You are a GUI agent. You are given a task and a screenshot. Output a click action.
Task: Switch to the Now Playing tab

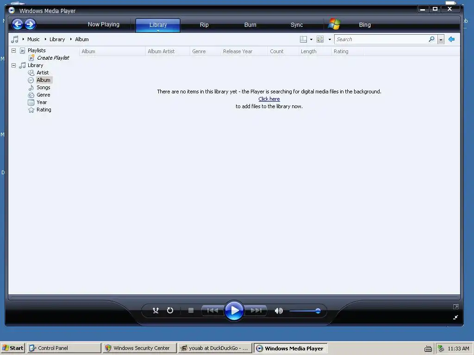click(x=104, y=24)
